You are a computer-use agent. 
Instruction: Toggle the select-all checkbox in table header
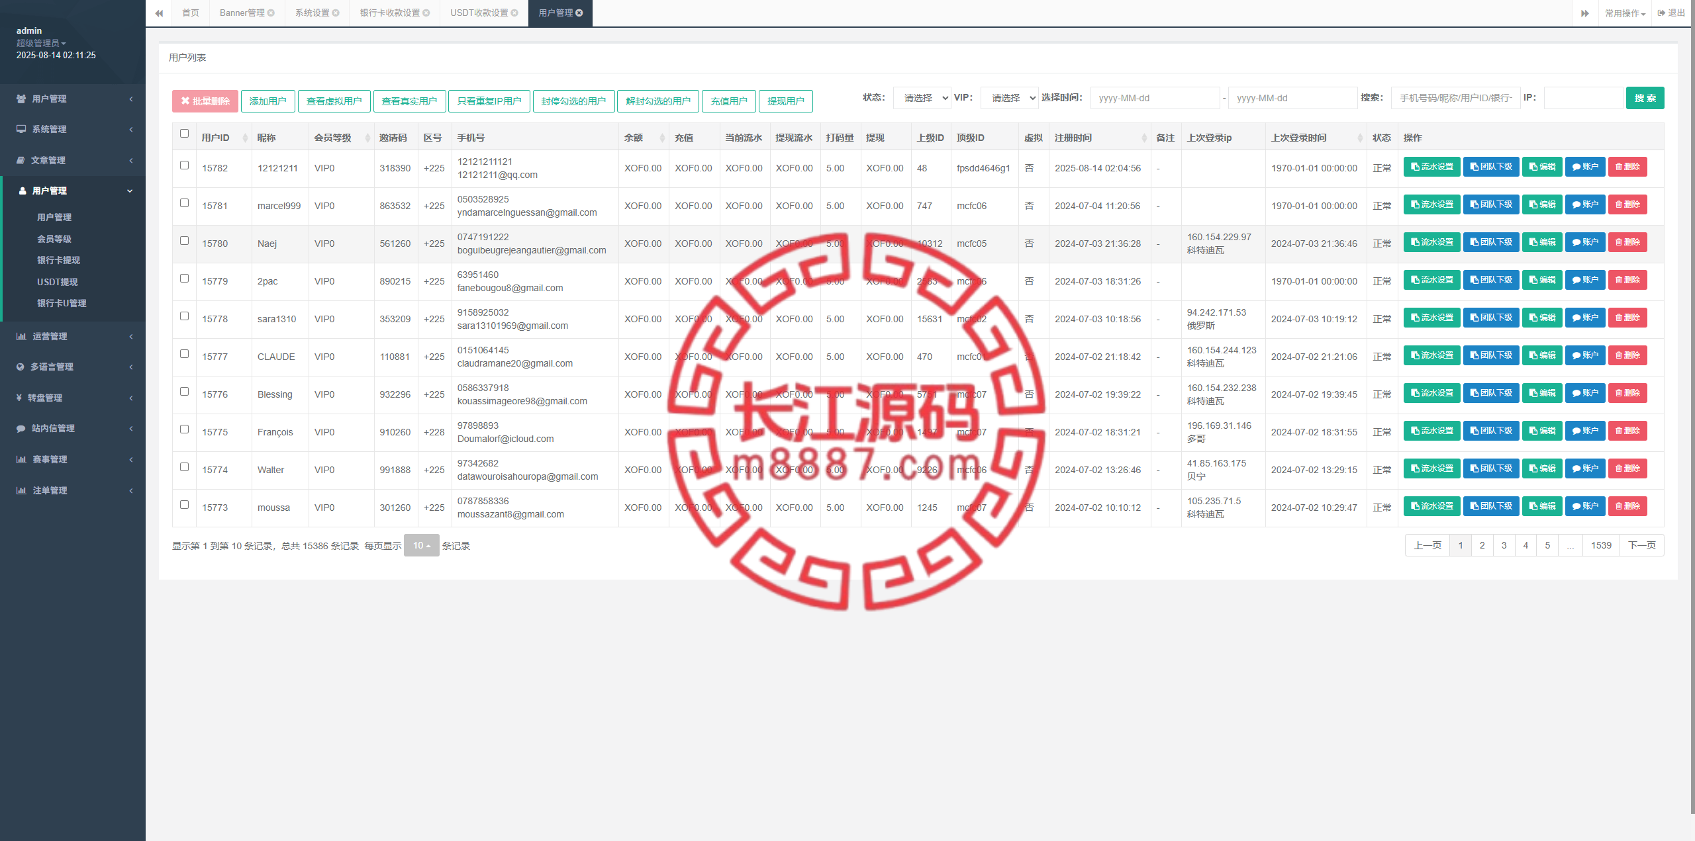pos(185,134)
